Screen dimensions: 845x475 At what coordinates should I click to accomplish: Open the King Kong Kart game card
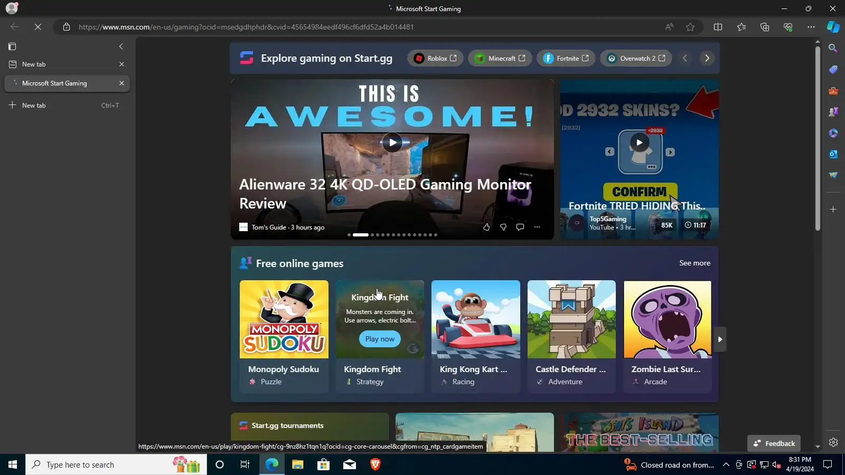pyautogui.click(x=476, y=337)
